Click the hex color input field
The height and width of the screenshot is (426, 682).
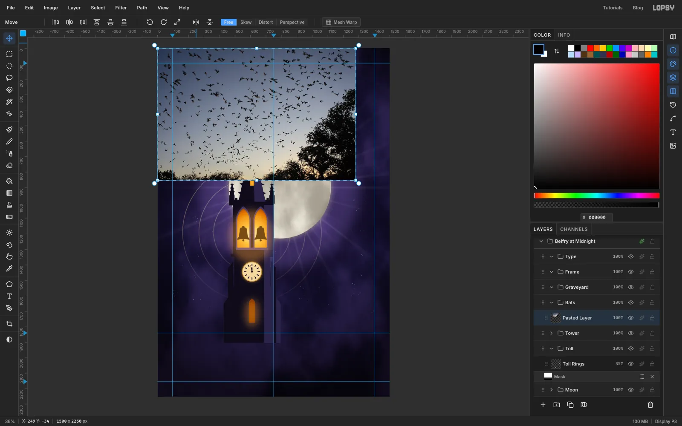[x=597, y=217]
